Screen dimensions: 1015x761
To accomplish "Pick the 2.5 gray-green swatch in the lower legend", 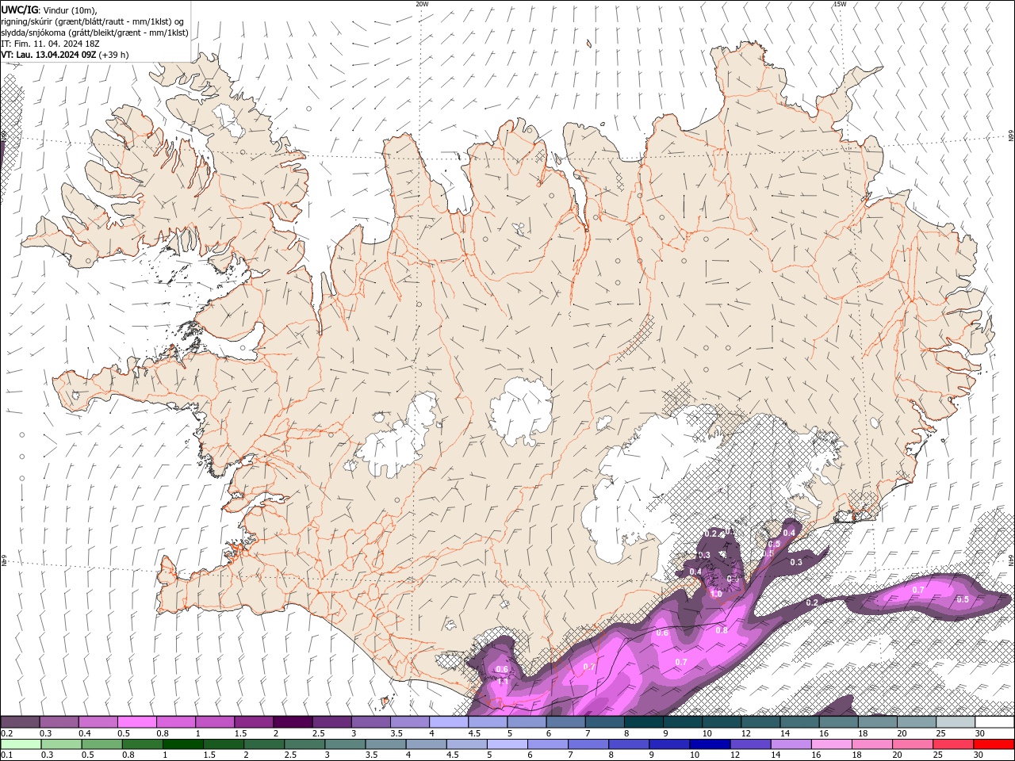I will coord(304,744).
